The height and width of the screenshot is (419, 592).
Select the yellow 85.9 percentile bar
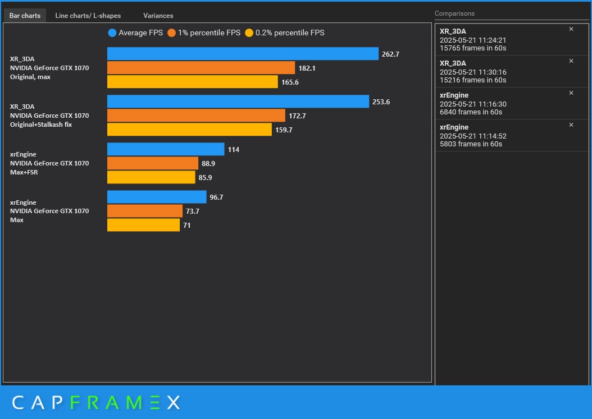point(152,177)
